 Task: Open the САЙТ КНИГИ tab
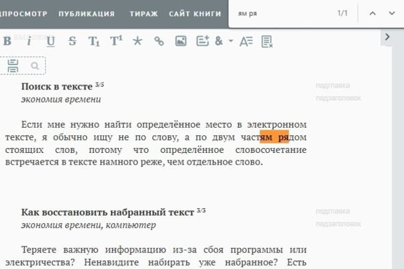[196, 14]
